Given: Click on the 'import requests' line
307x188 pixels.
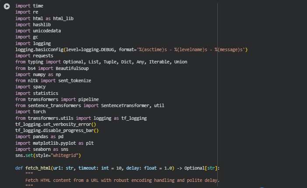Looking at the screenshot, I should click(34, 56).
